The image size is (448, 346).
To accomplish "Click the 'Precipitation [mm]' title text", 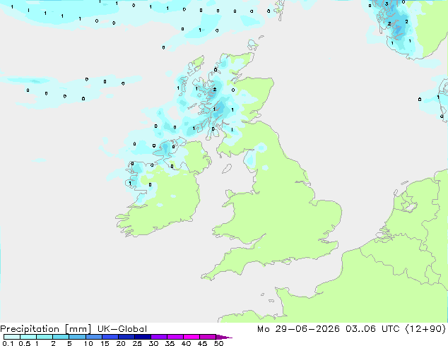I will coord(46,329).
